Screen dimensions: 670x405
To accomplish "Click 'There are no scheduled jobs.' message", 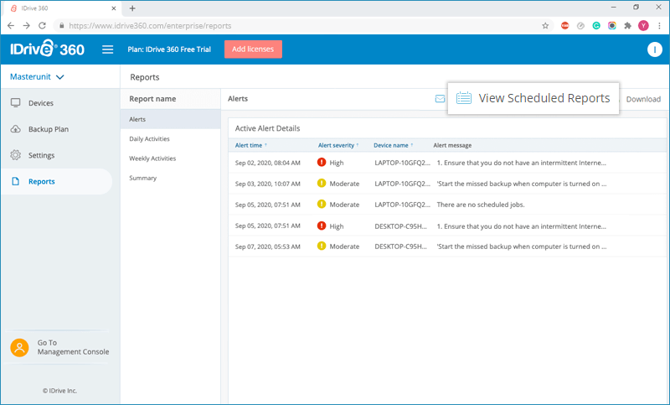I will [x=480, y=205].
